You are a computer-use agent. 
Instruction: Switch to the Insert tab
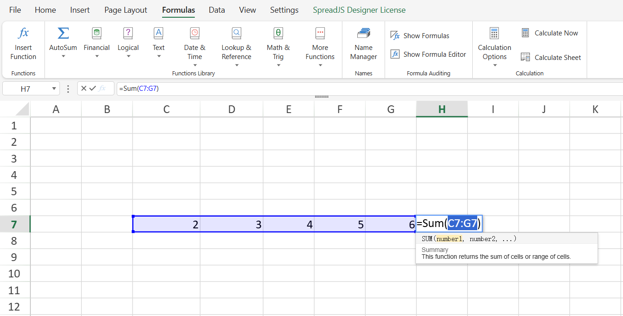click(80, 10)
